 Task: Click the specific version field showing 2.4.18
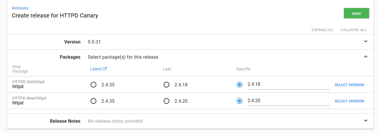(288, 84)
